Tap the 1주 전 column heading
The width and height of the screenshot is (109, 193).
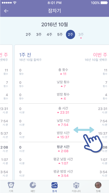[25, 55]
